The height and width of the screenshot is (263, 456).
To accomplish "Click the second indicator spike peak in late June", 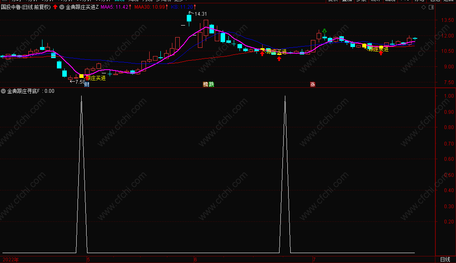I will tap(285, 96).
